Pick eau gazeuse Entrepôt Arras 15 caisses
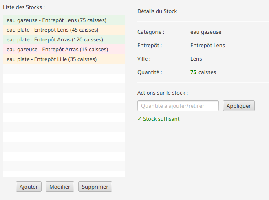Image resolution: width=269 pixels, height=200 pixels. point(64,49)
